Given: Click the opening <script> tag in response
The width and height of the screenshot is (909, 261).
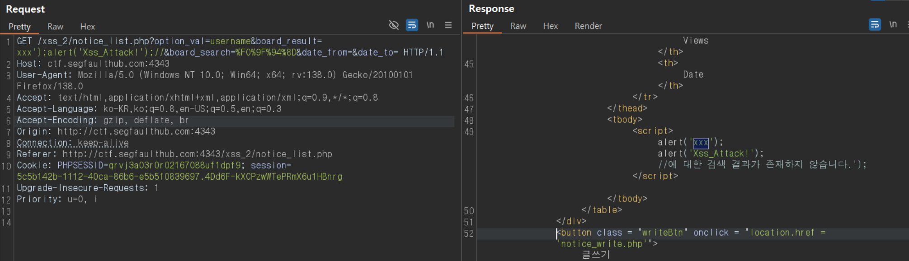Looking at the screenshot, I should click(x=653, y=131).
